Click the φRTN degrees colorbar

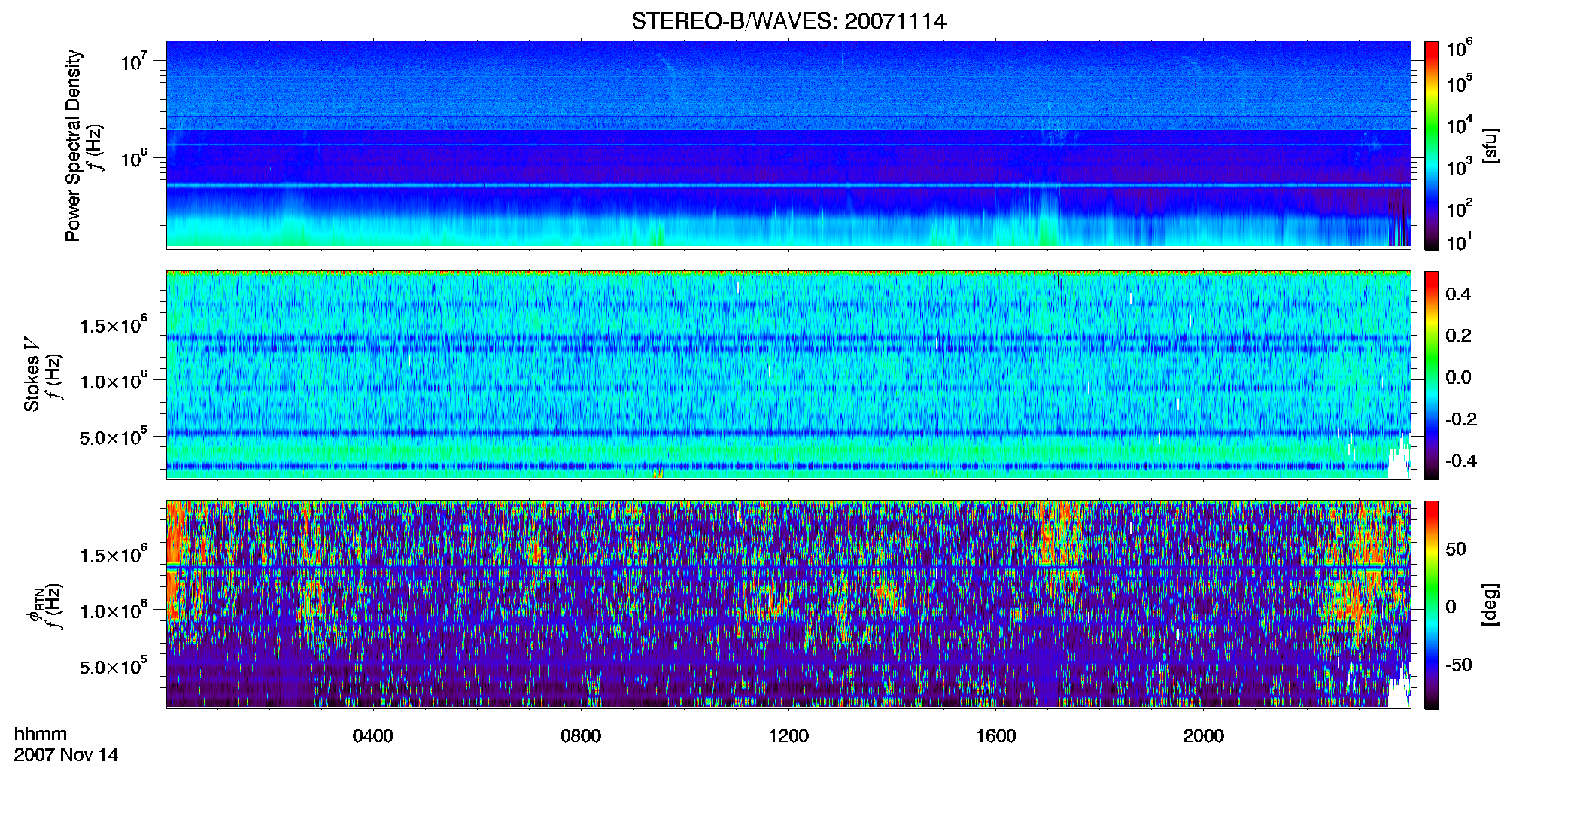click(x=1432, y=604)
